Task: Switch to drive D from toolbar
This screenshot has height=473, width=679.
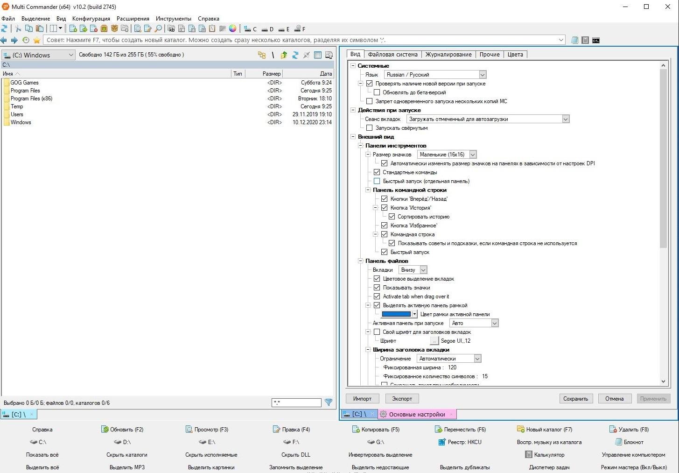Action: [268, 29]
